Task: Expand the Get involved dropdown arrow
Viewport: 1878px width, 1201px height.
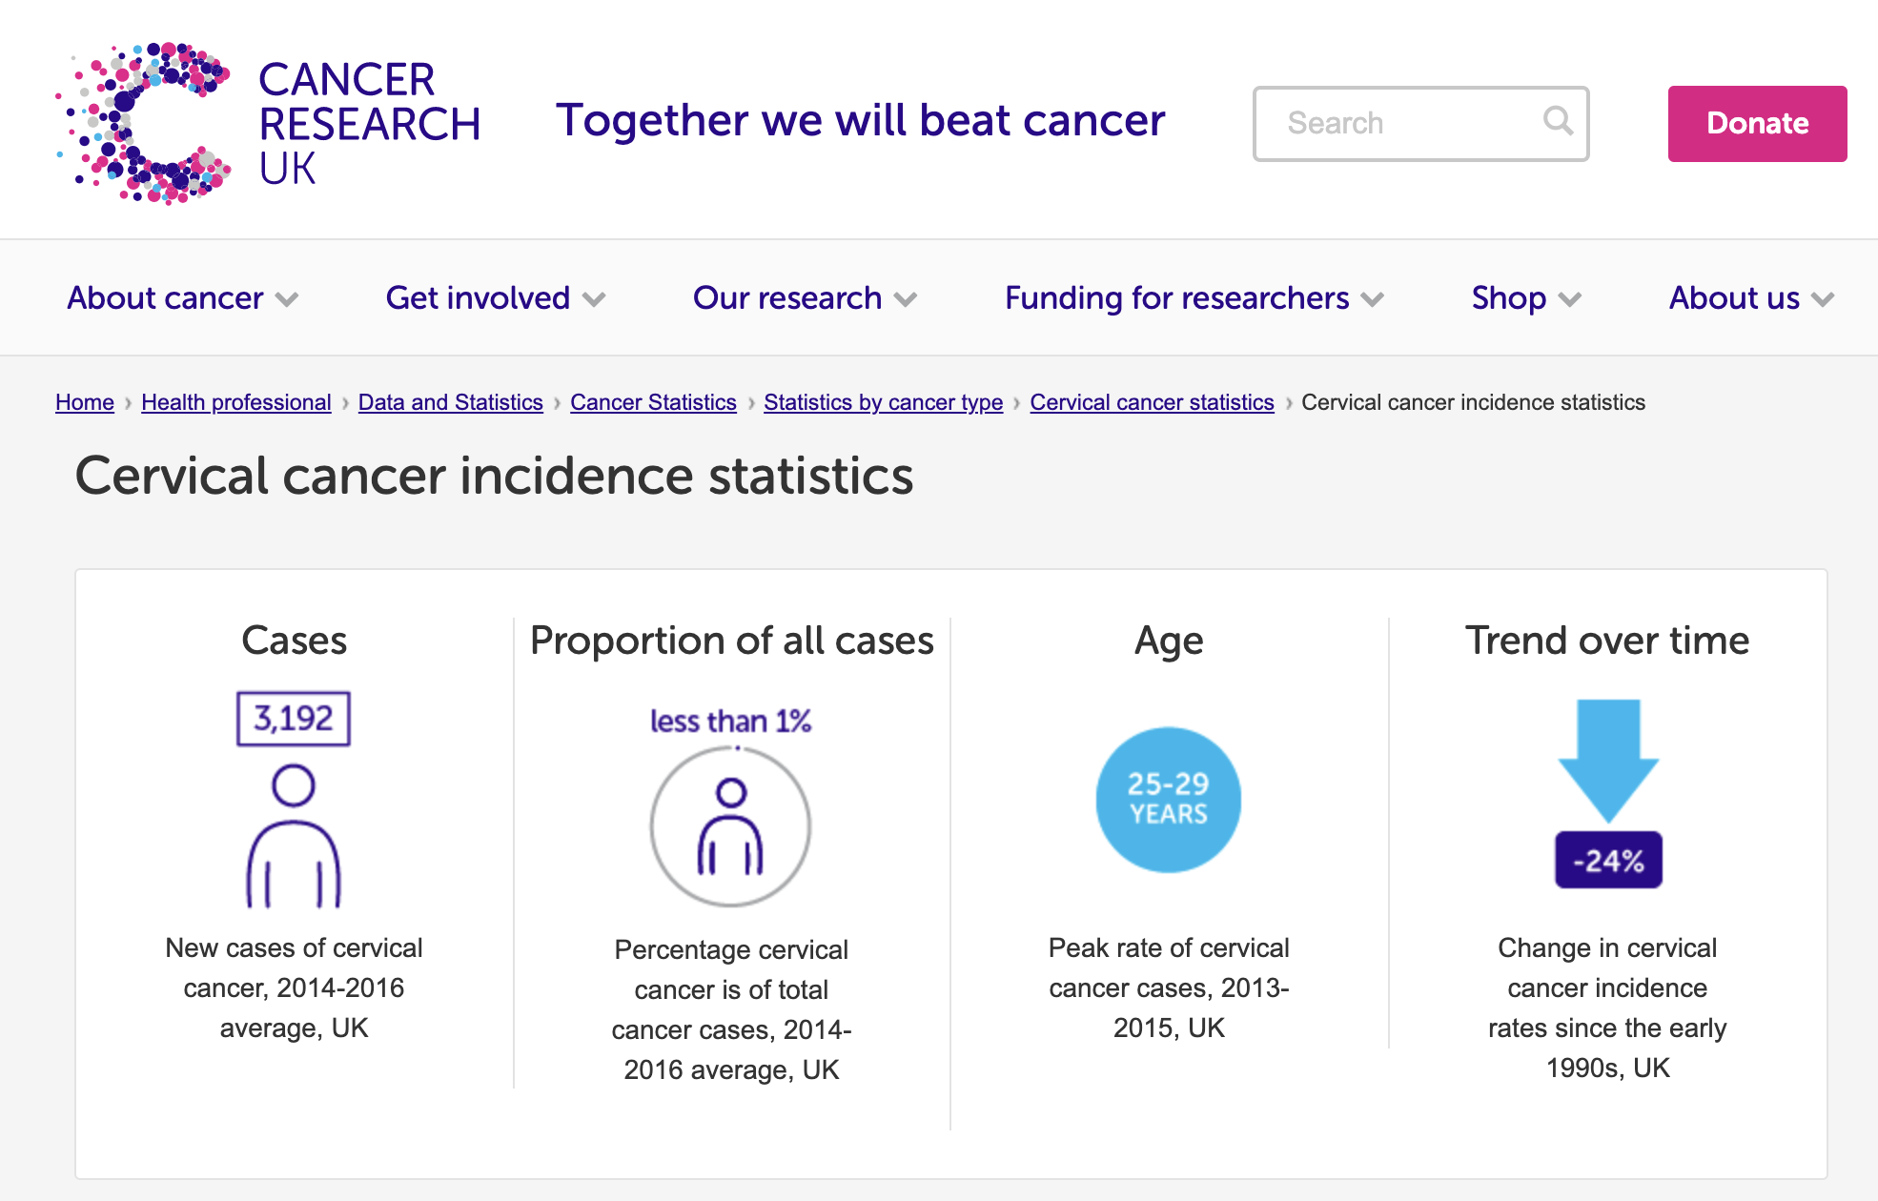Action: (x=594, y=299)
